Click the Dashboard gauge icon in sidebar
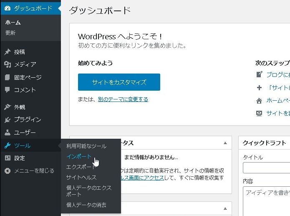 (x=8, y=8)
